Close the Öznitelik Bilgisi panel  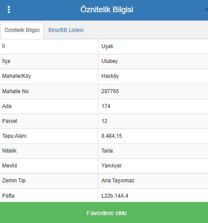(206, 10)
